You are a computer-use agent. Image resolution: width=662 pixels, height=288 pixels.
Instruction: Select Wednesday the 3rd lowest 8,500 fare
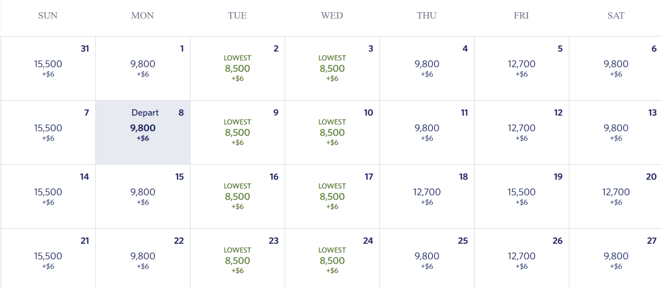tap(332, 68)
